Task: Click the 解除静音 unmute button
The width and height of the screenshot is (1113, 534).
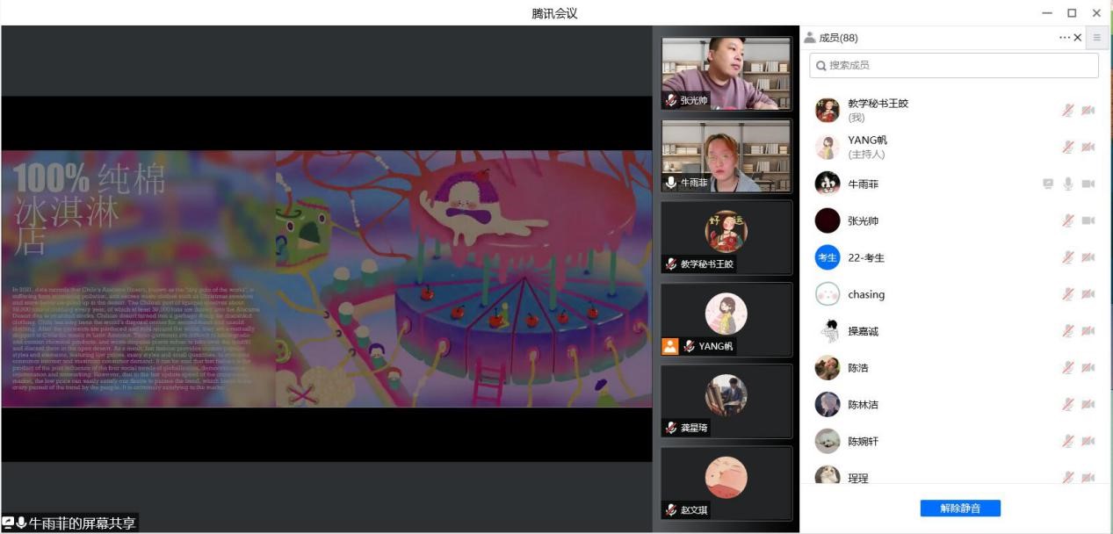Action: point(960,509)
